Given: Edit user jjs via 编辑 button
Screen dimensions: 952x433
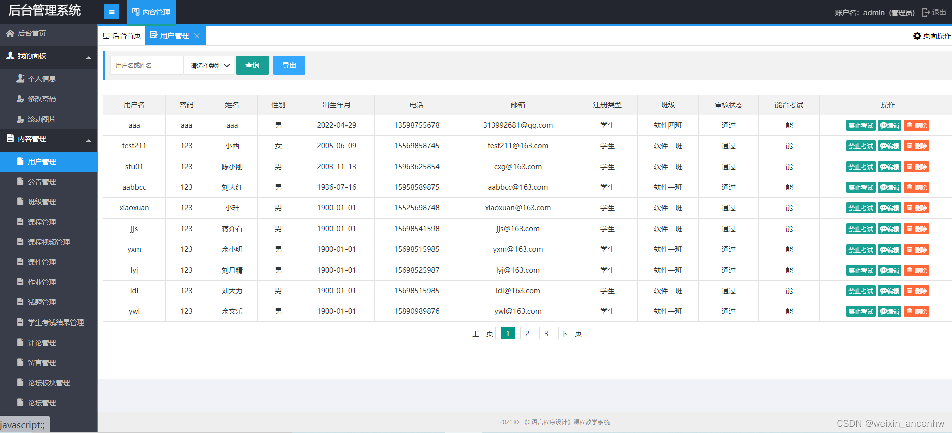Looking at the screenshot, I should coord(890,229).
